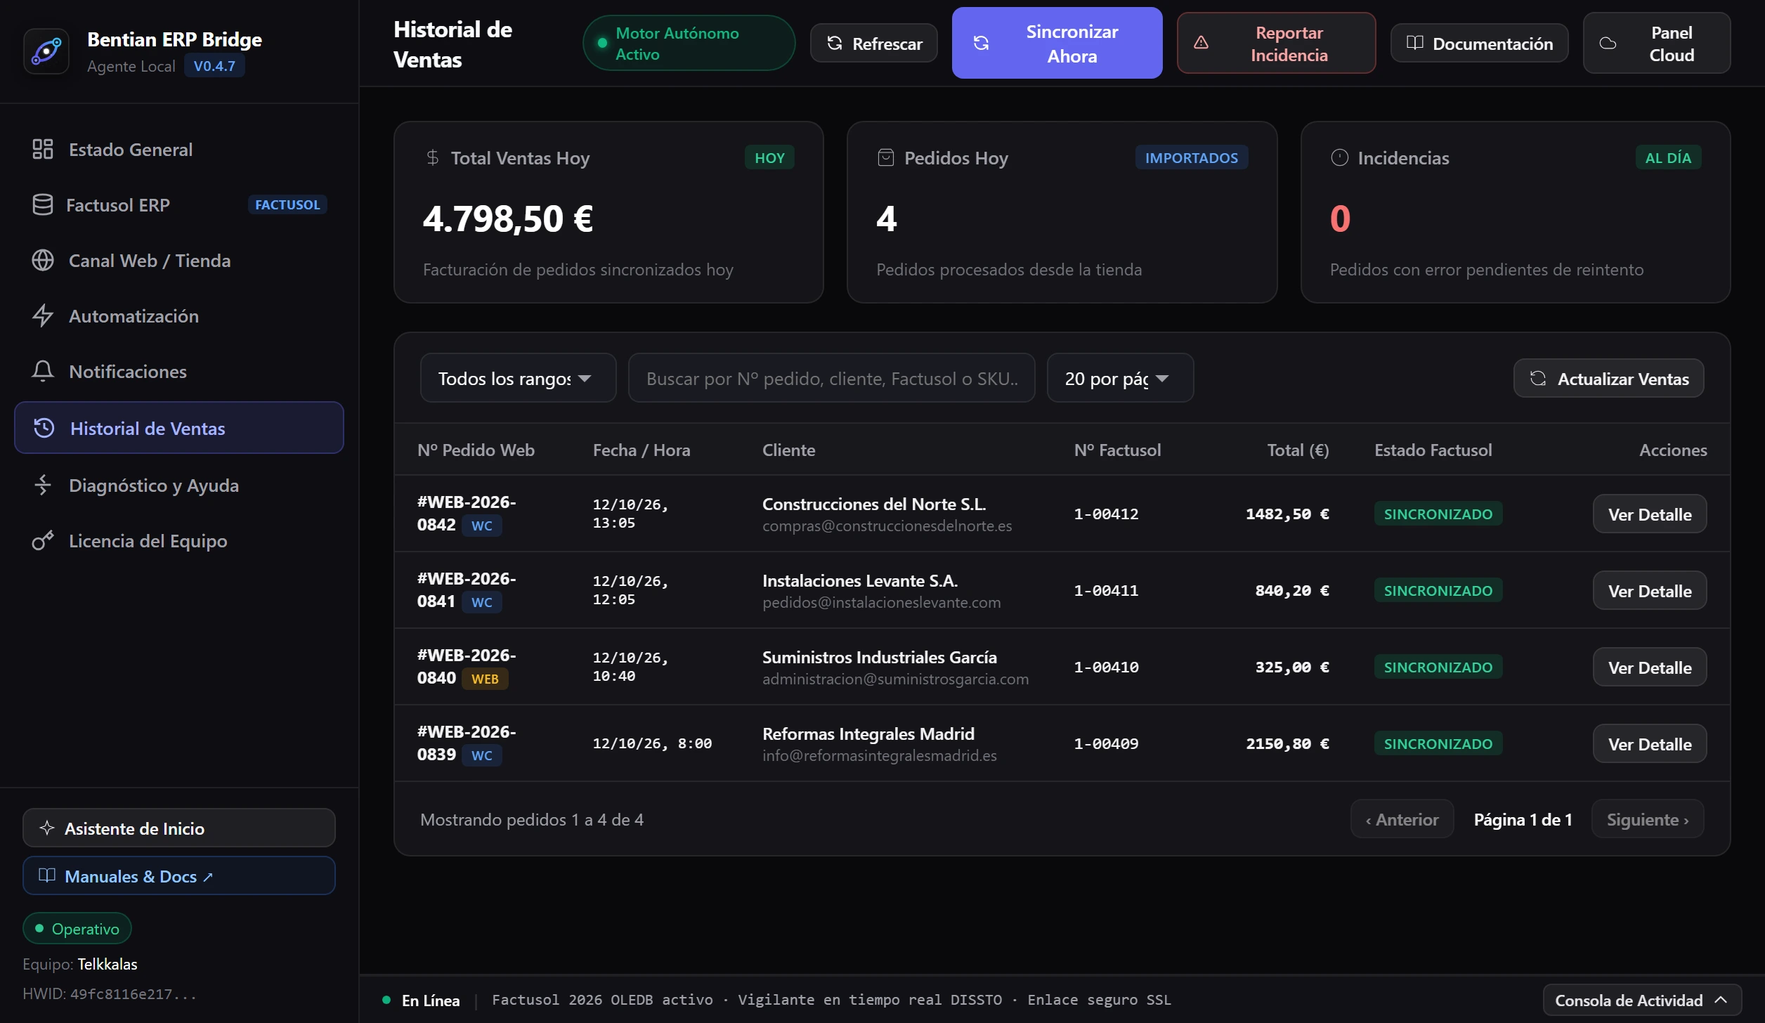The width and height of the screenshot is (1765, 1023).
Task: Click the email compras@construccionesdelnorte.es
Action: [x=887, y=526]
